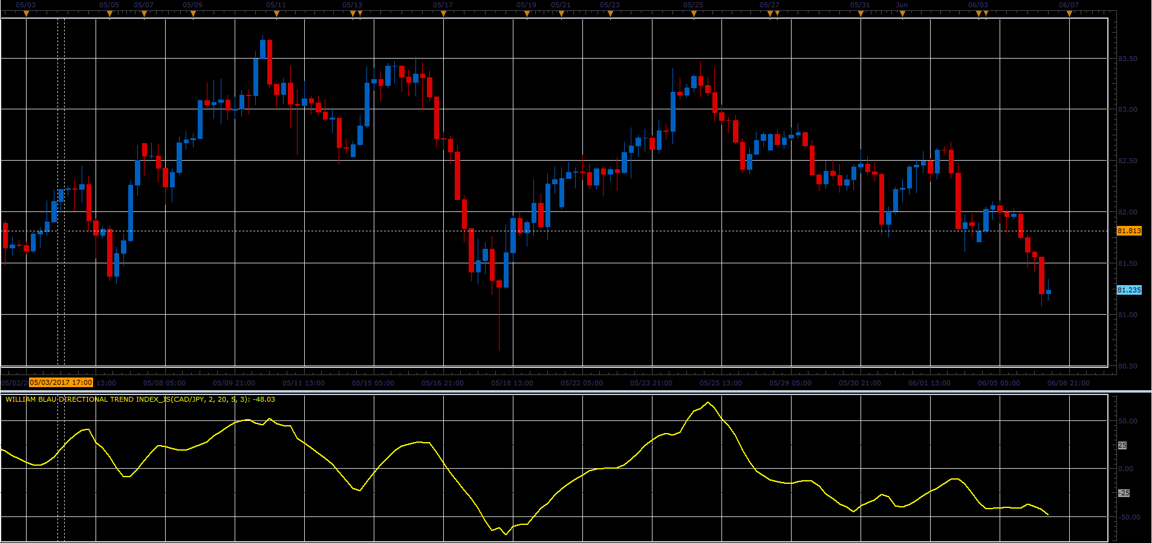Click the orange triangle marker below 05/09
Screen dimensions: 1152x543
pos(193,14)
